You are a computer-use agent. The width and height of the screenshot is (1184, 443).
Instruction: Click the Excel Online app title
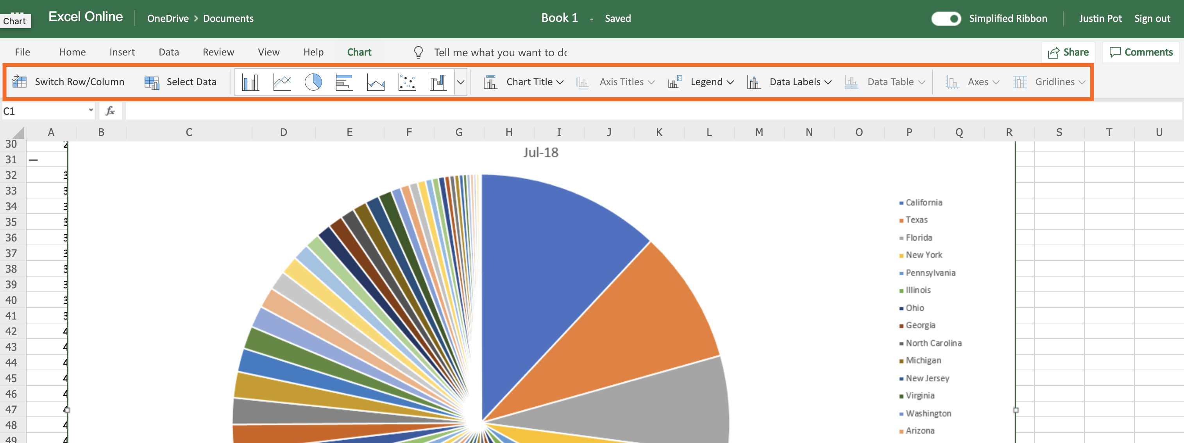click(x=86, y=17)
